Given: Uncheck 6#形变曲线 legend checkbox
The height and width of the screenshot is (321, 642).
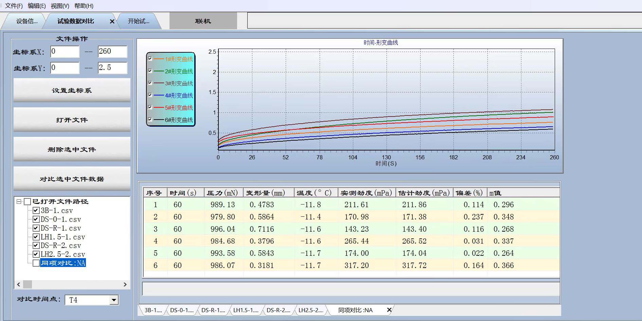Looking at the screenshot, I should pyautogui.click(x=150, y=119).
